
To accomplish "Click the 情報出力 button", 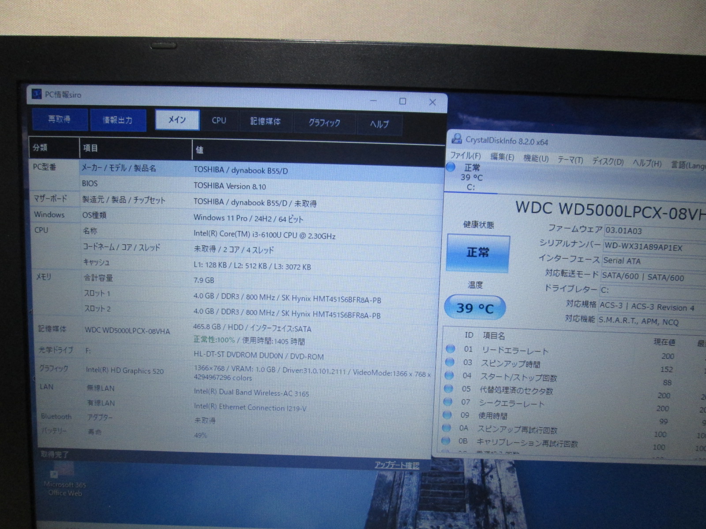I will tap(118, 120).
